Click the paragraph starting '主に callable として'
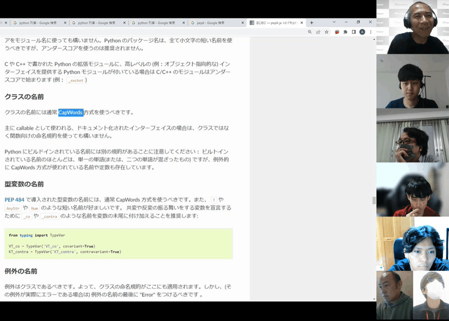Screen dimensions: 449x321 tap(117, 132)
